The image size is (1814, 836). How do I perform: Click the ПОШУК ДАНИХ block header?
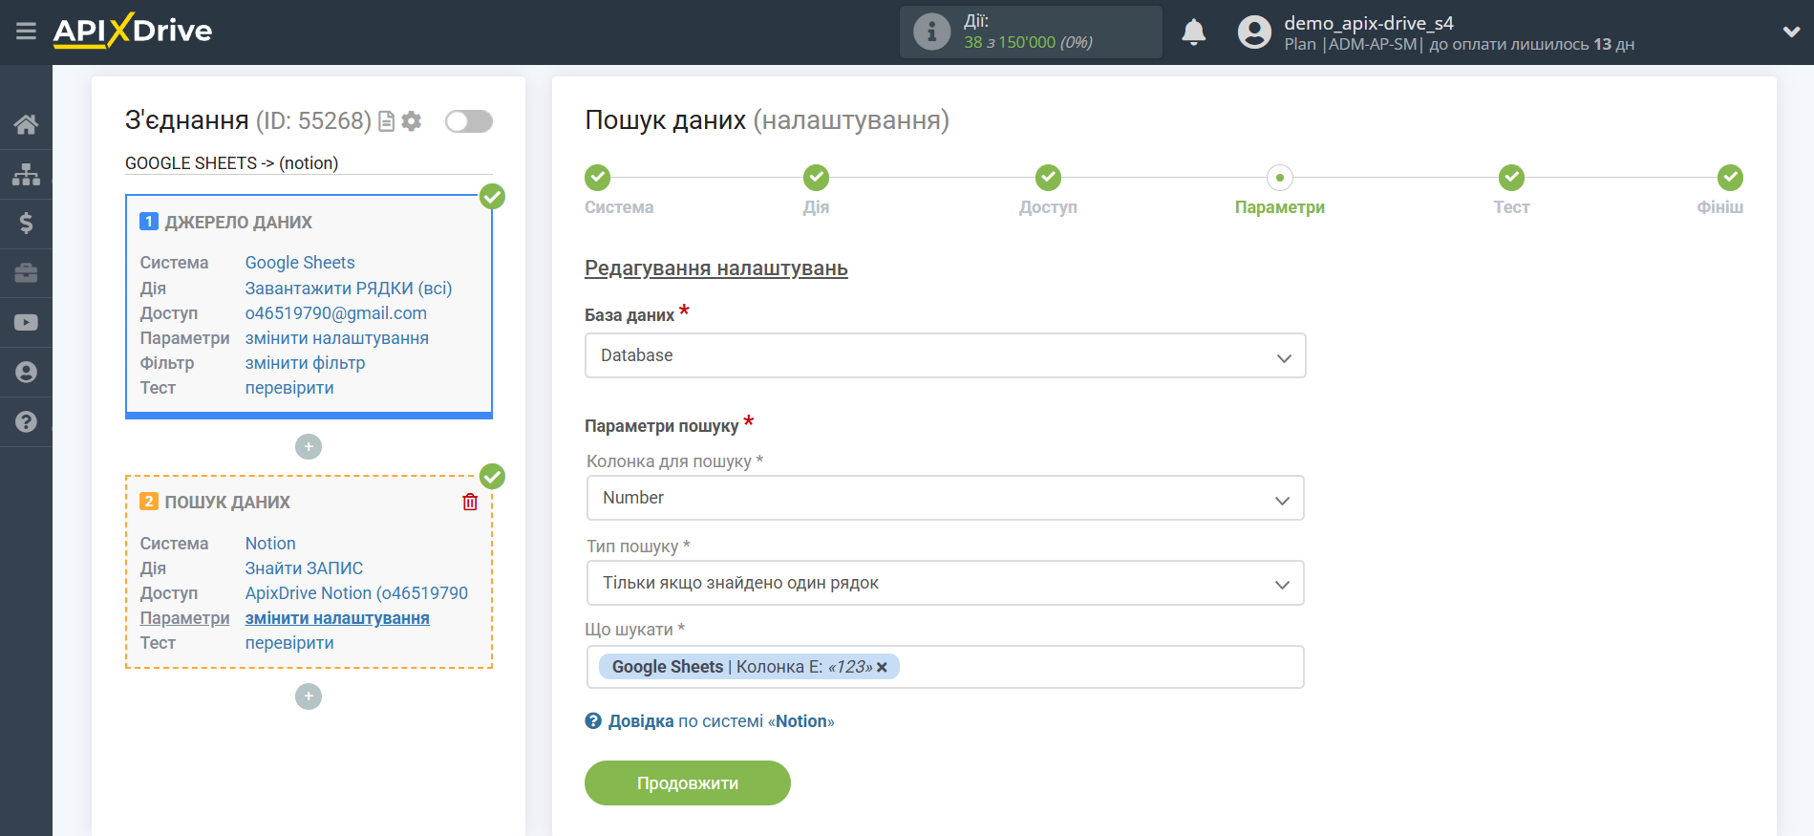click(227, 503)
